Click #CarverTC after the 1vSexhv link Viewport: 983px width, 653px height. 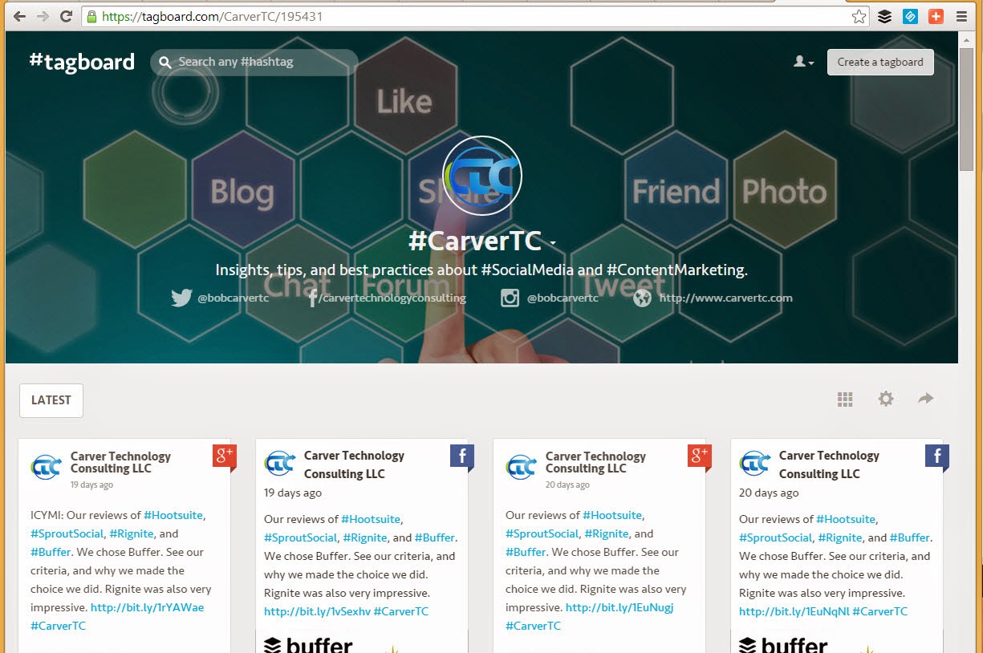click(401, 611)
